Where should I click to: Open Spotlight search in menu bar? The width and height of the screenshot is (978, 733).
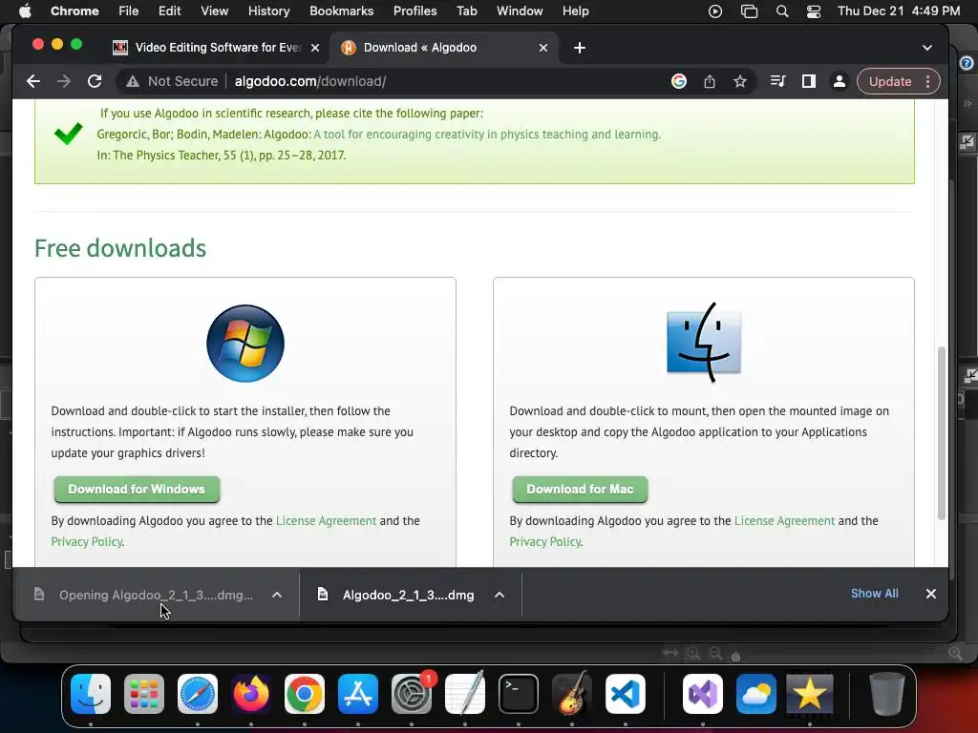pyautogui.click(x=782, y=11)
